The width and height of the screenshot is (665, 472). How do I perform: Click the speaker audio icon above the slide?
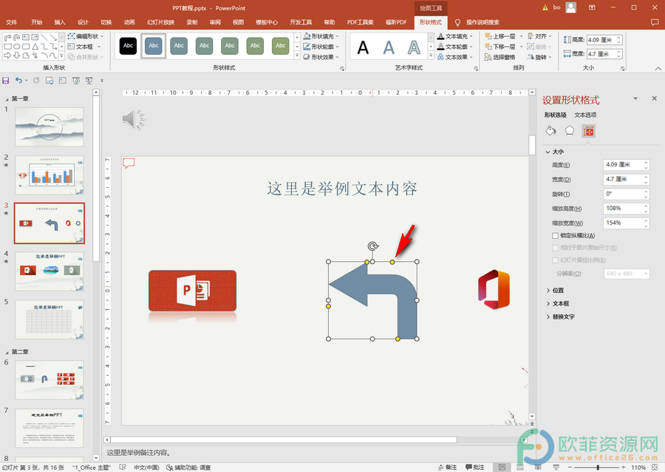pyautogui.click(x=133, y=118)
